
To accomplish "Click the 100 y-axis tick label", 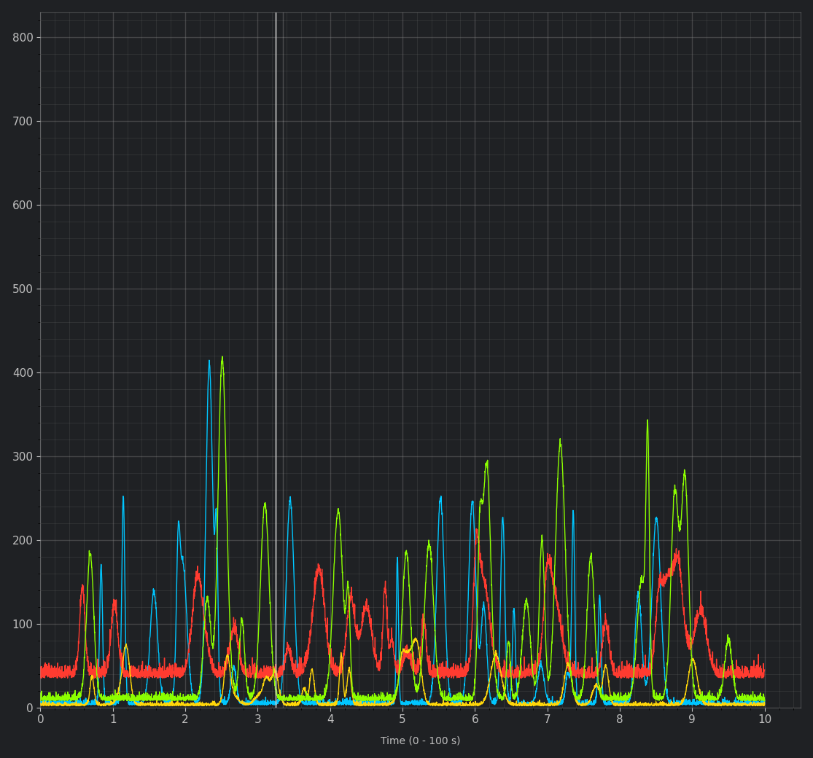I will (x=23, y=624).
